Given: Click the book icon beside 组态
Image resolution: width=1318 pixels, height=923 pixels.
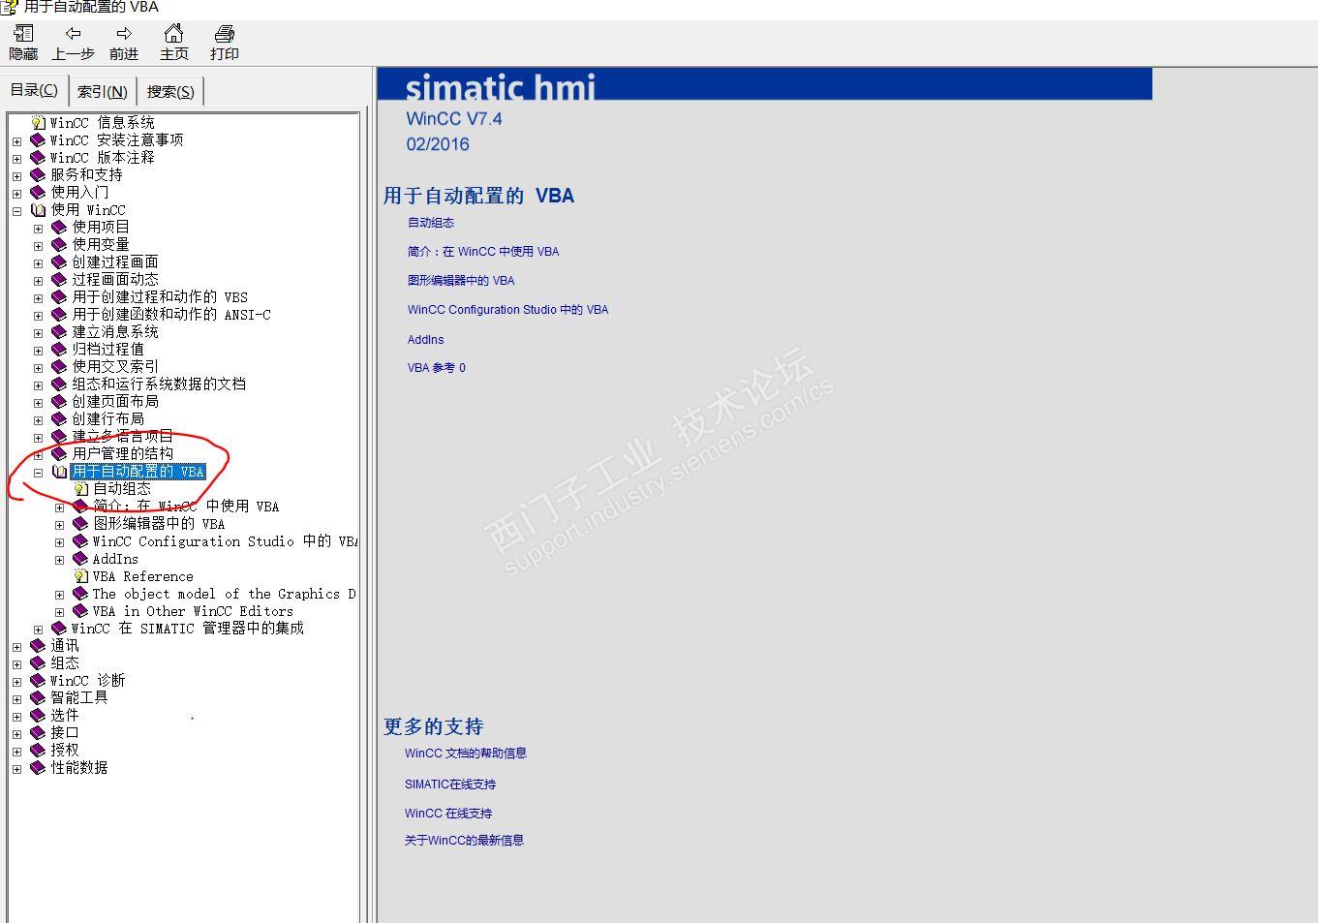Looking at the screenshot, I should click(x=38, y=663).
